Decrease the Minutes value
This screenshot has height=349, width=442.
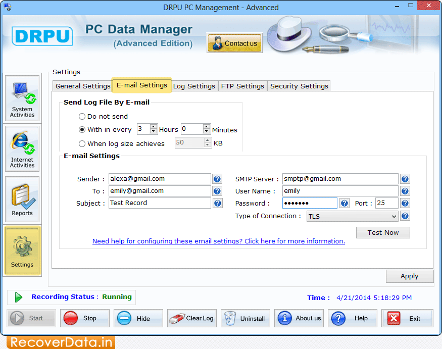(207, 131)
